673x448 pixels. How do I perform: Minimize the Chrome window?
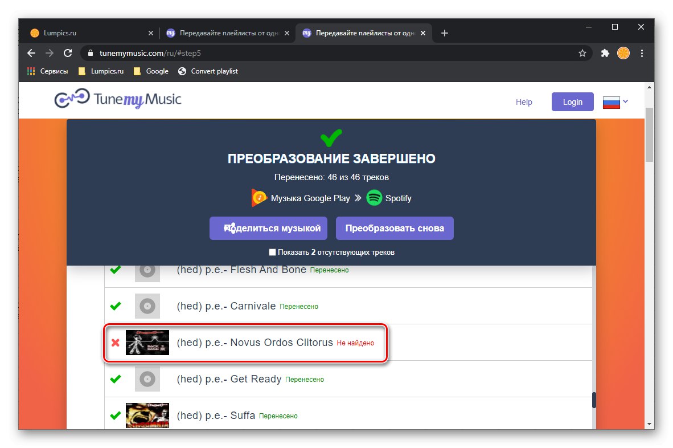pyautogui.click(x=588, y=27)
